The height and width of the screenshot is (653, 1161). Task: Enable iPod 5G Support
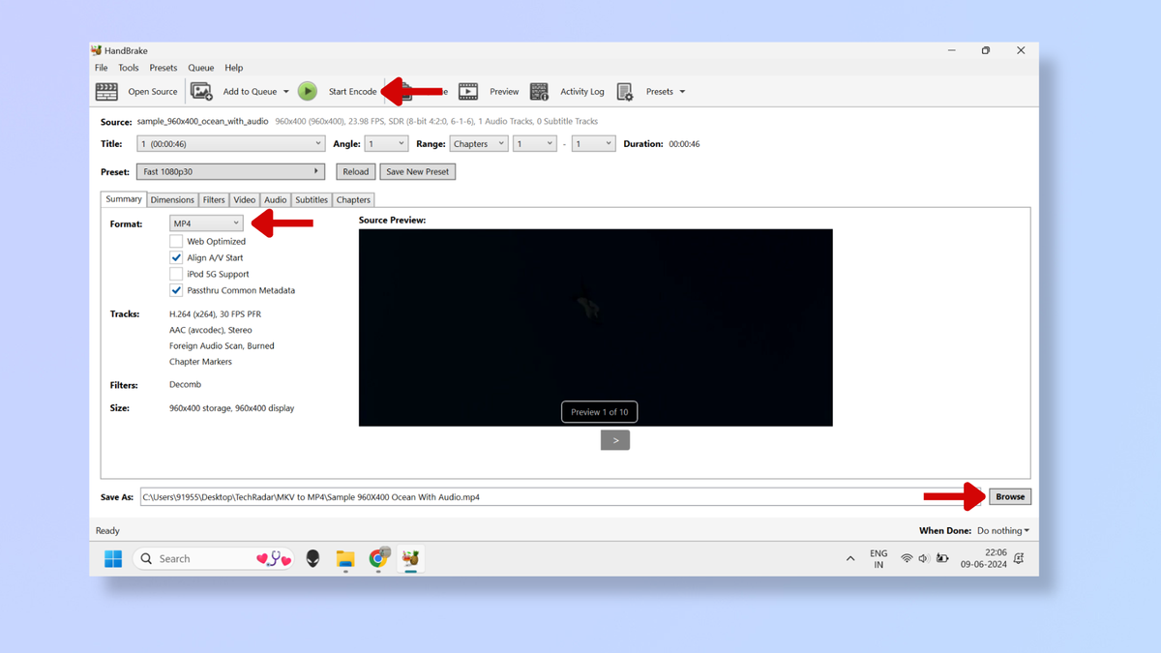tap(176, 274)
